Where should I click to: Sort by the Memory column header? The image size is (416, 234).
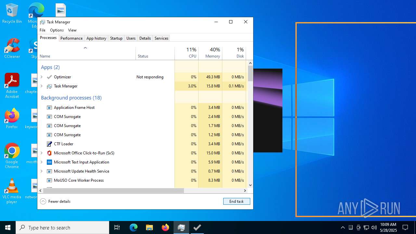[210, 53]
